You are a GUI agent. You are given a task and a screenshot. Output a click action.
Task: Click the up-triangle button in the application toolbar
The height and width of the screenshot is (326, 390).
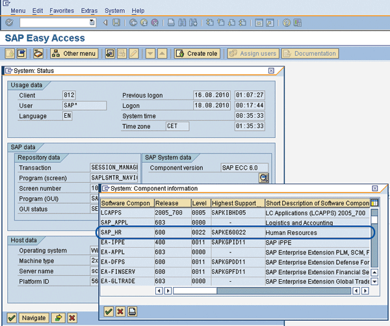tap(162, 53)
